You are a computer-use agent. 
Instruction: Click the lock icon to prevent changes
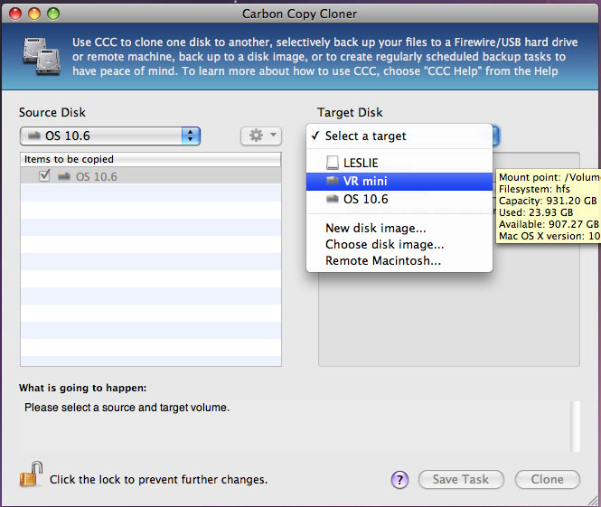click(x=31, y=474)
